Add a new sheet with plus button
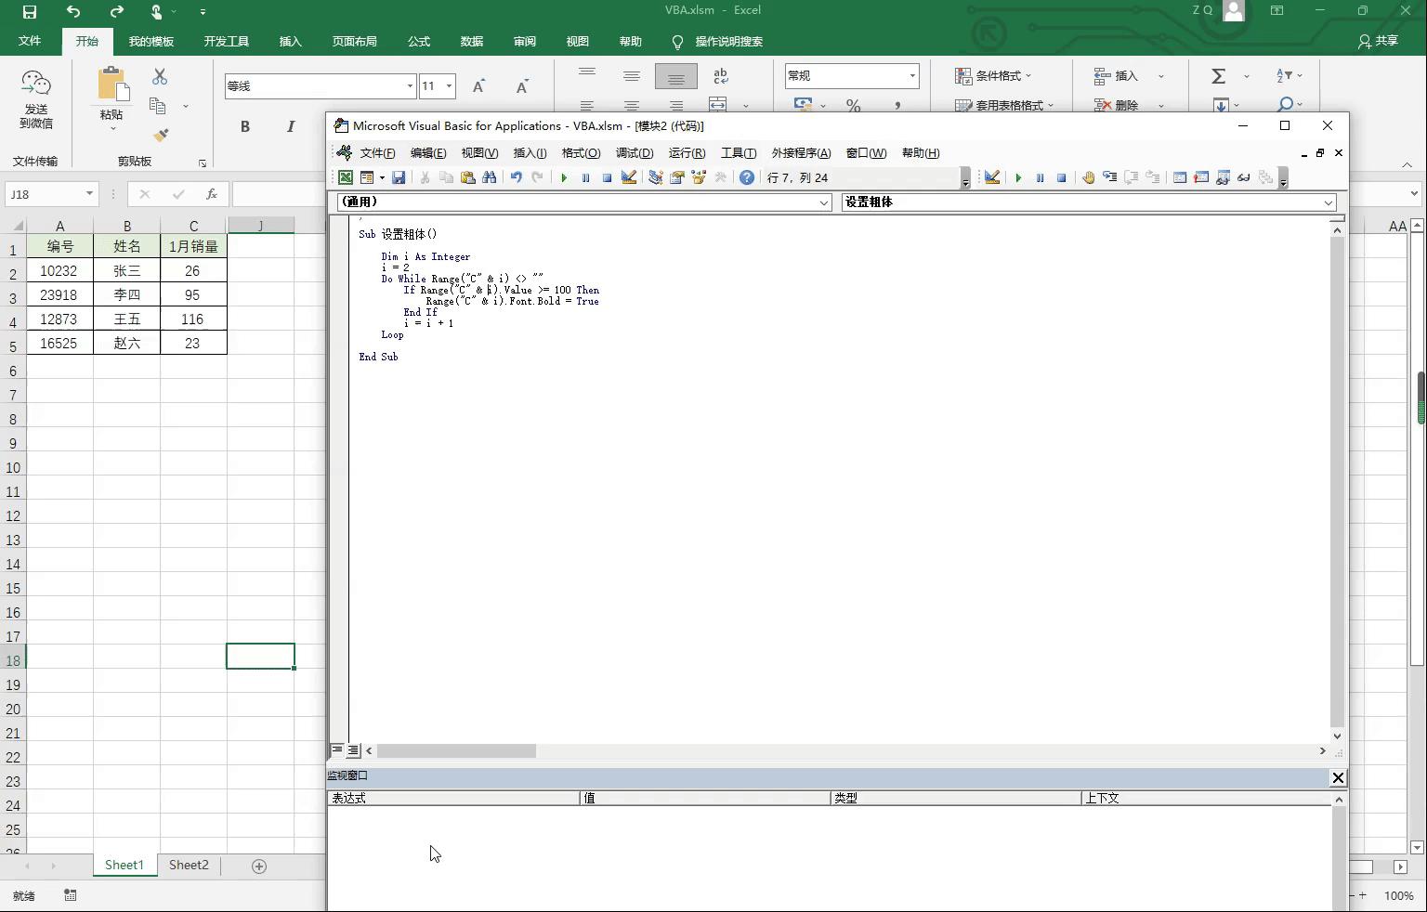Screen dimensions: 1427x912 259,866
